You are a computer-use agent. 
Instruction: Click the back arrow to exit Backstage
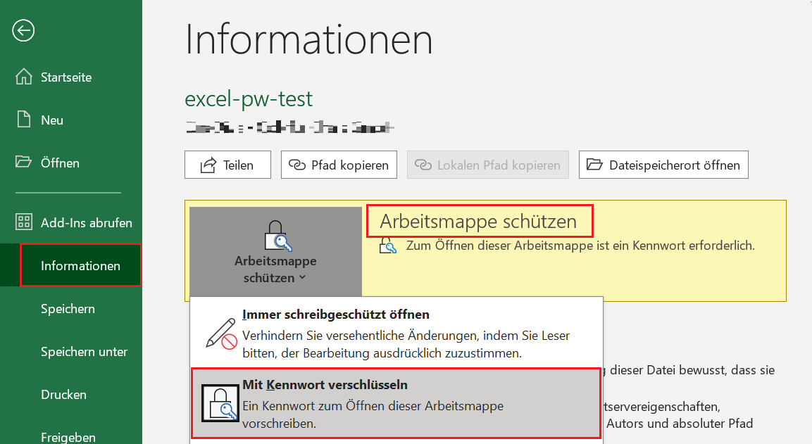coord(23,30)
